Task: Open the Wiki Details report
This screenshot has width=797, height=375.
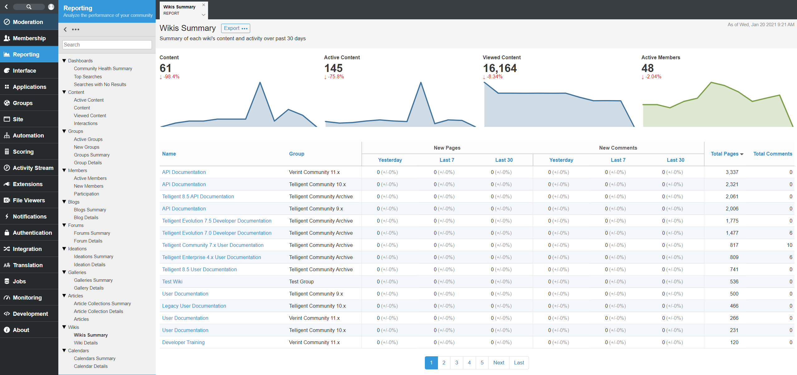Action: click(86, 343)
